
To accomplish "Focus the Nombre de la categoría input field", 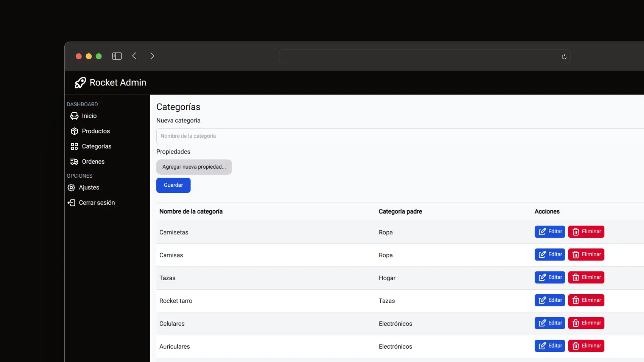I will point(400,136).
